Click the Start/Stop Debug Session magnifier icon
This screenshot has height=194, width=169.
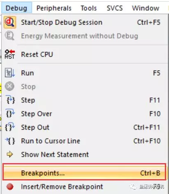pos(10,22)
